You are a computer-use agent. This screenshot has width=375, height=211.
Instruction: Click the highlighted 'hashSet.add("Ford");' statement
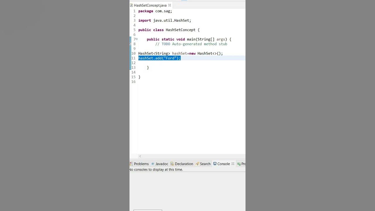coord(159,58)
